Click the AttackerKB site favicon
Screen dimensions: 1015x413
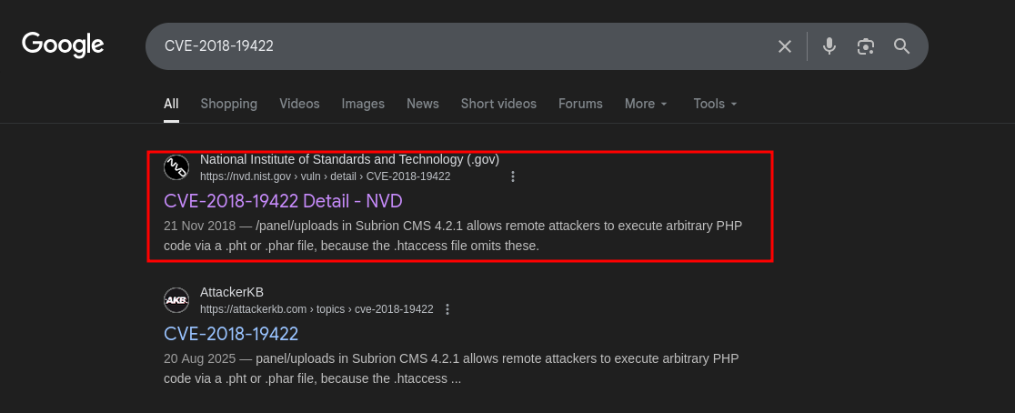[176, 300]
